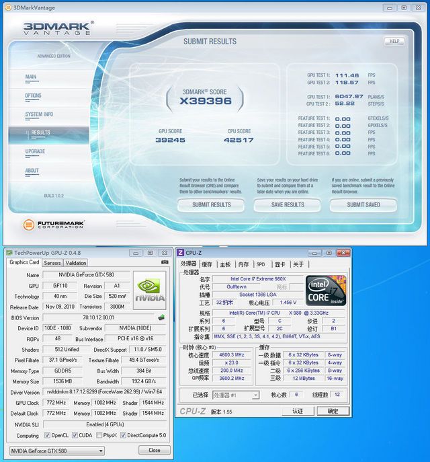This screenshot has height=462, width=430.
Task: Close the CPU-Z window with red X
Action: [x=343, y=253]
